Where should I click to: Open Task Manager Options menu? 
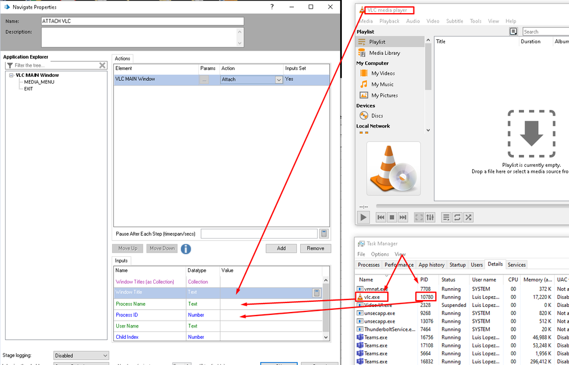(380, 255)
